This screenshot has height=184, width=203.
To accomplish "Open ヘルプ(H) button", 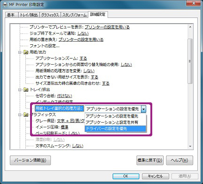I will [180, 160].
